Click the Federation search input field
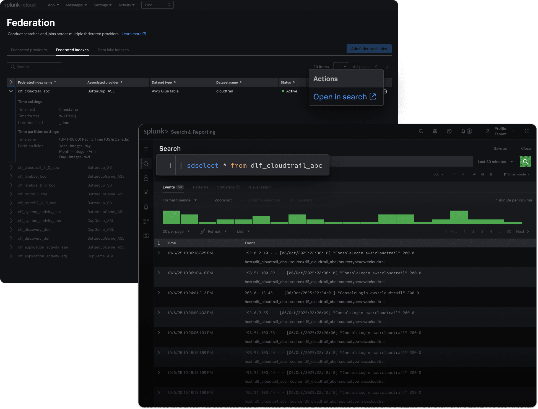538x409 pixels. coord(34,67)
